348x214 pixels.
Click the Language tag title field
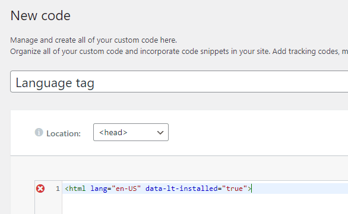[x=179, y=82]
